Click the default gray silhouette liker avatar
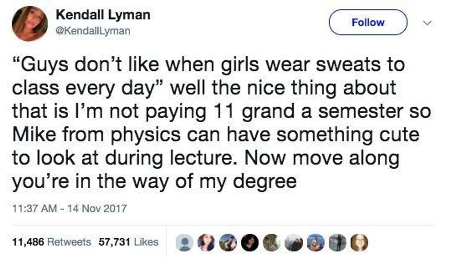Viewport: 450px width, 257px height. (x=184, y=243)
